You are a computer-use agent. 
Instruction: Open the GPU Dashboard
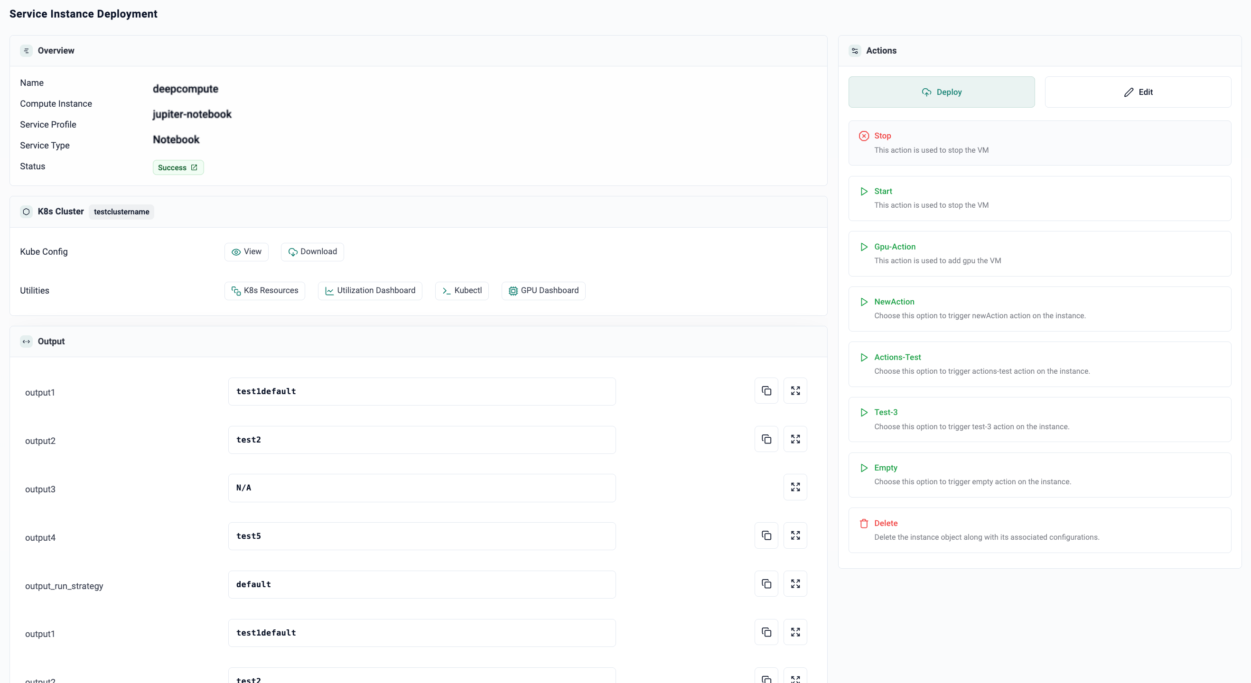point(543,290)
